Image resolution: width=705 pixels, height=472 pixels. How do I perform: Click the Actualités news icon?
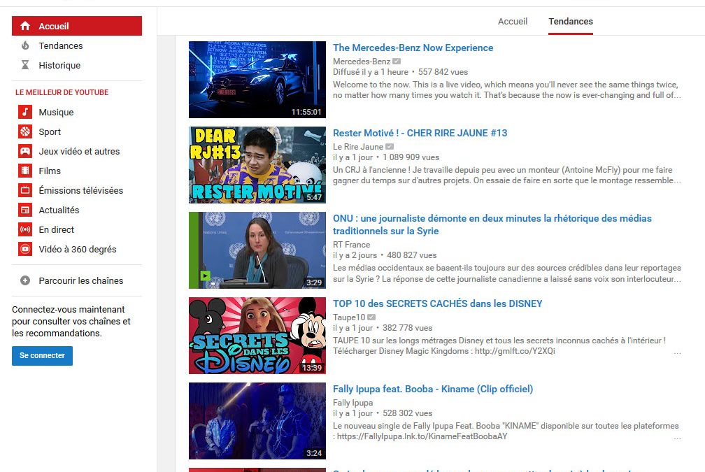25,210
